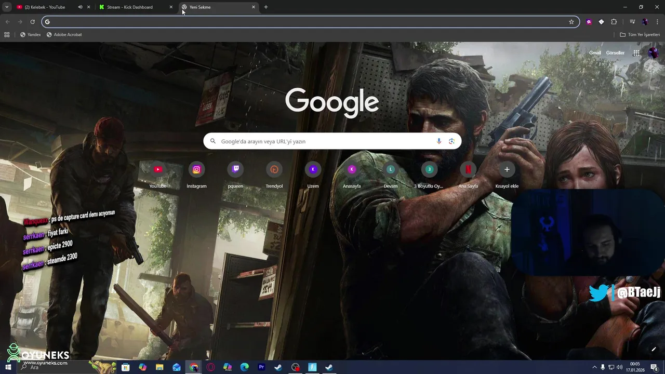665x374 pixels.
Task: Show hidden system tray icons
Action: click(594, 367)
